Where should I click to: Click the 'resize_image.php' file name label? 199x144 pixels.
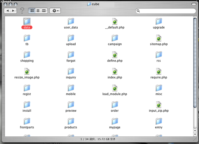[x=27, y=77]
